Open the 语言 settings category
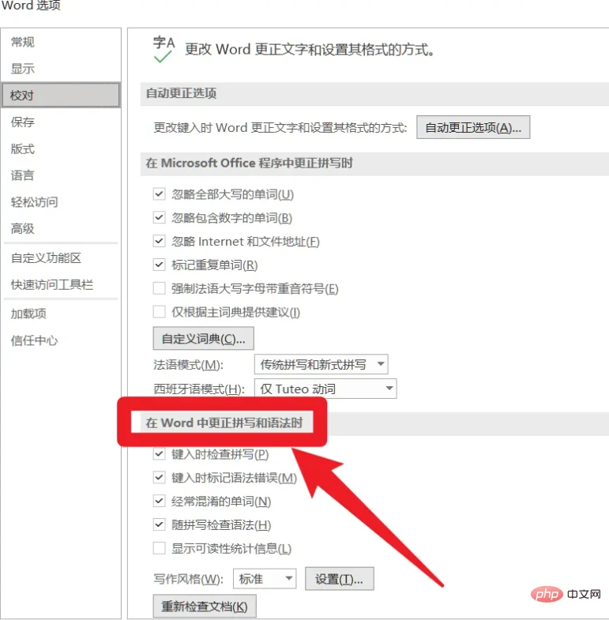The image size is (609, 620). tap(23, 175)
